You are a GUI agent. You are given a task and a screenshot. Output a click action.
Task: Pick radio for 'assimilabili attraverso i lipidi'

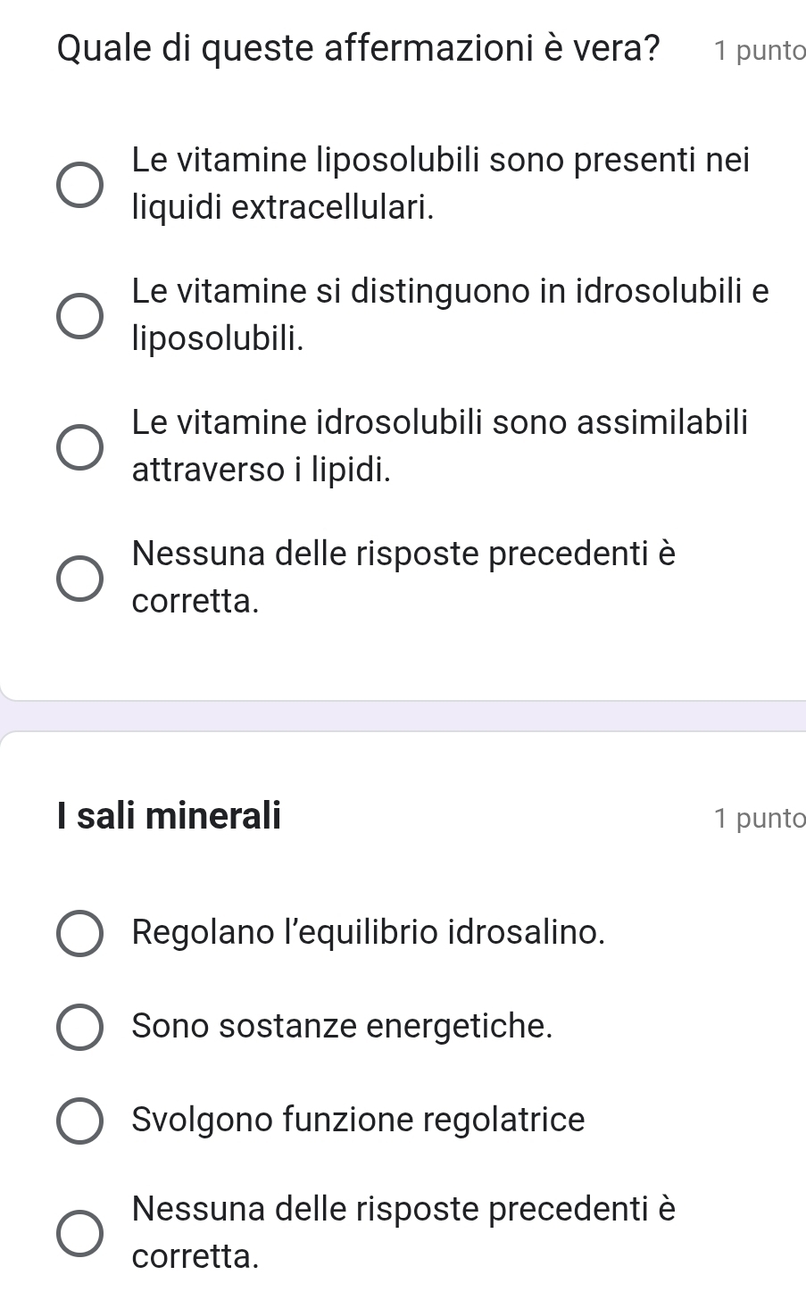(x=79, y=446)
